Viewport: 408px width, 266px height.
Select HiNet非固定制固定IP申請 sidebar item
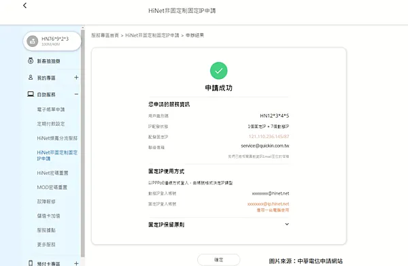[57, 155]
